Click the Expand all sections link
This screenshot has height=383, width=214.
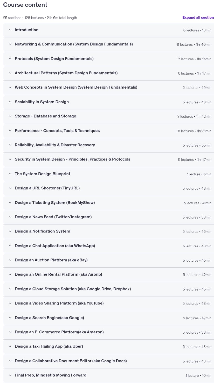[198, 18]
